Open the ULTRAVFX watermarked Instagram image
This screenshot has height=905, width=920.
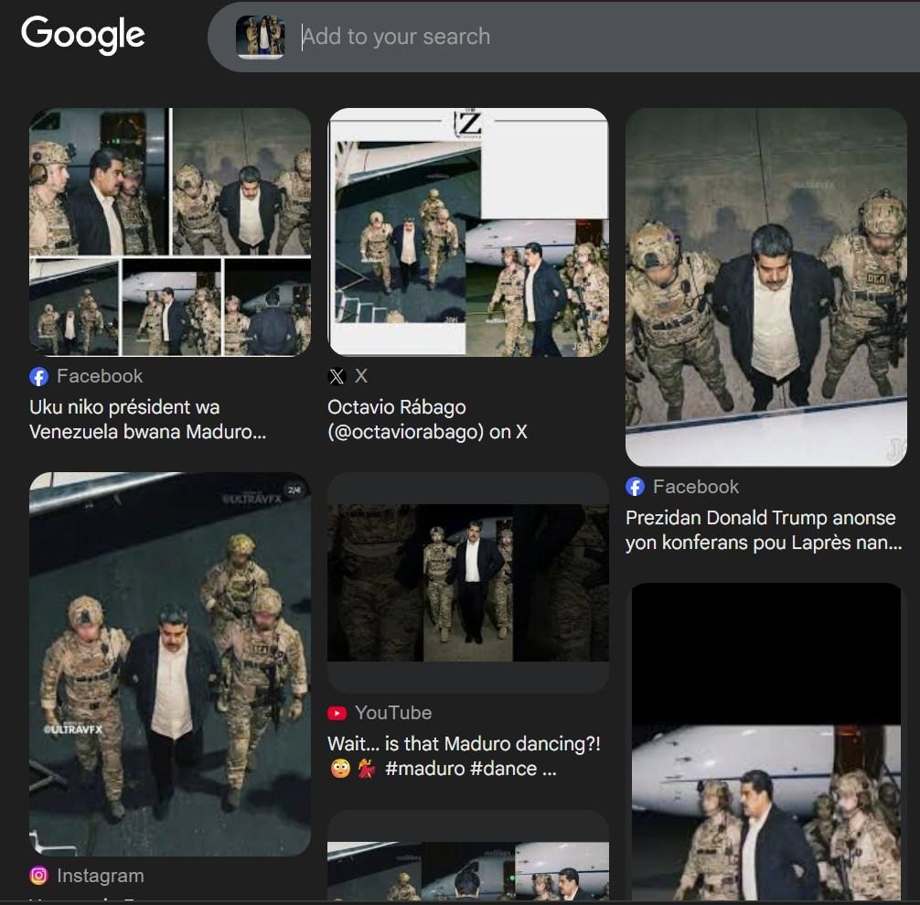[170, 663]
